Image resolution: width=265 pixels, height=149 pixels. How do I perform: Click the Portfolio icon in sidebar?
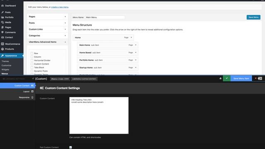point(2,17)
